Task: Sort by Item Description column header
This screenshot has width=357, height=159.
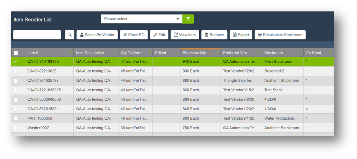Action: click(90, 53)
